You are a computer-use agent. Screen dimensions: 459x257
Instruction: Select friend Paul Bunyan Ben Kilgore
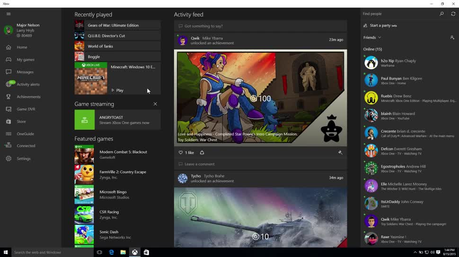[409, 80]
